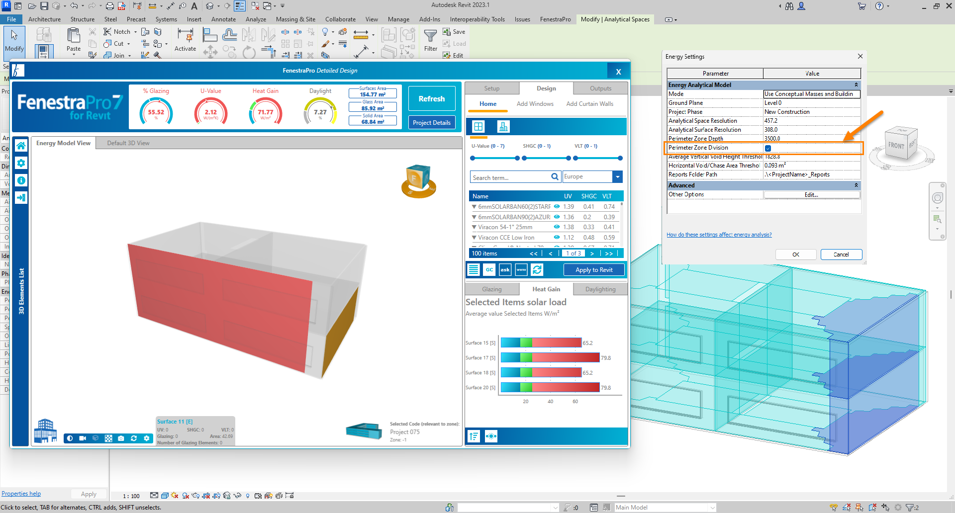Viewport: 955px width, 513px height.
Task: Click the snapshot camera icon in view toolbar
Action: (x=121, y=438)
